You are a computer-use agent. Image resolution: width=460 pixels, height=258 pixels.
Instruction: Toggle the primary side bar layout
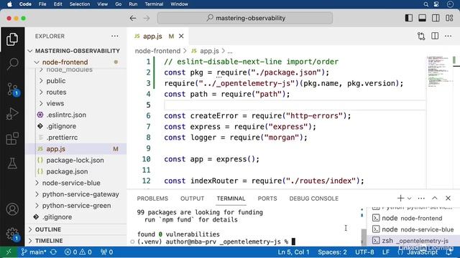tap(409, 18)
